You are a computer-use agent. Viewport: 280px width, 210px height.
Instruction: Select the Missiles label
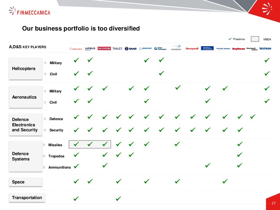55,145
